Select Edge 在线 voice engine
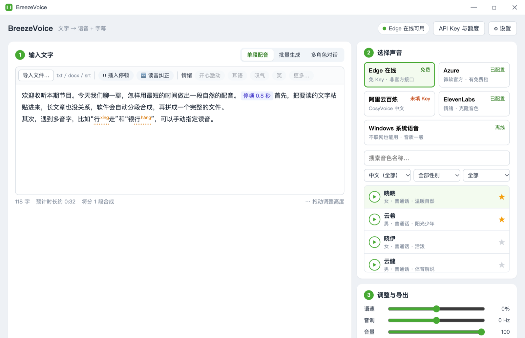525x338 pixels. point(399,75)
